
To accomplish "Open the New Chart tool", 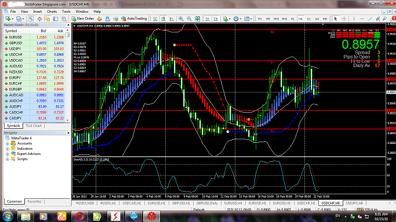I will click(x=8, y=18).
